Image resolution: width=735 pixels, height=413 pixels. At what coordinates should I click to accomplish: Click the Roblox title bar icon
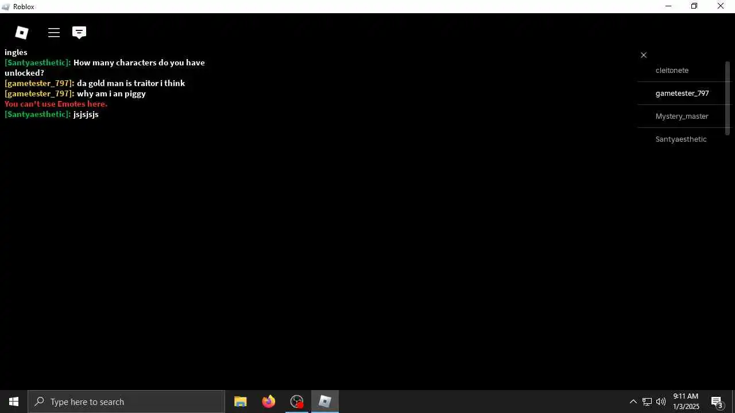6,7
